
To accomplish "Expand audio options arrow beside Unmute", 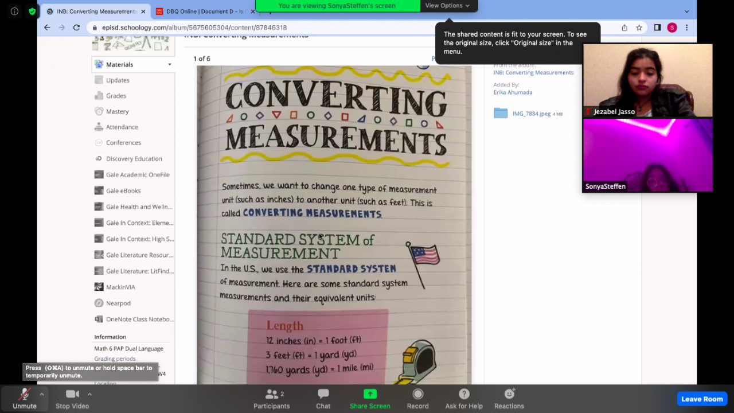I will 42,394.
